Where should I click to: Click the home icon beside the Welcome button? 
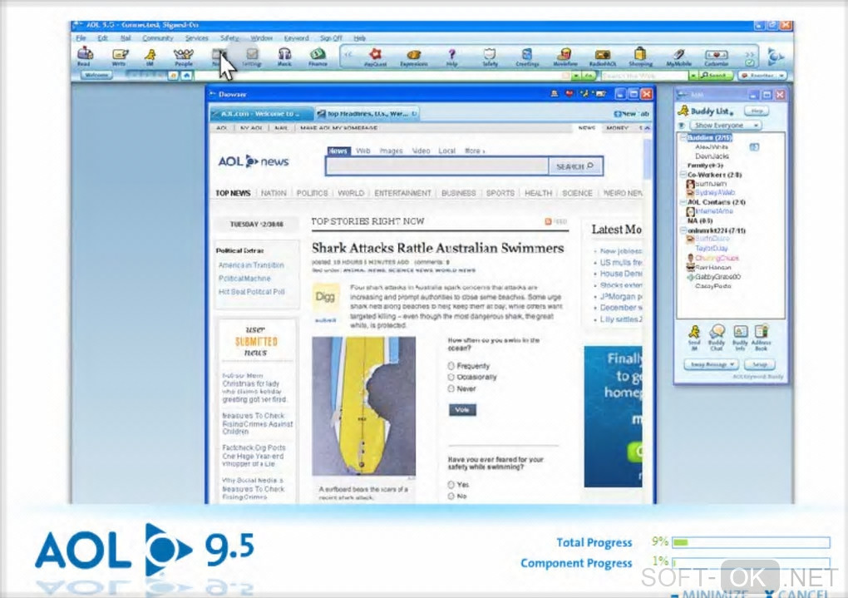(186, 75)
